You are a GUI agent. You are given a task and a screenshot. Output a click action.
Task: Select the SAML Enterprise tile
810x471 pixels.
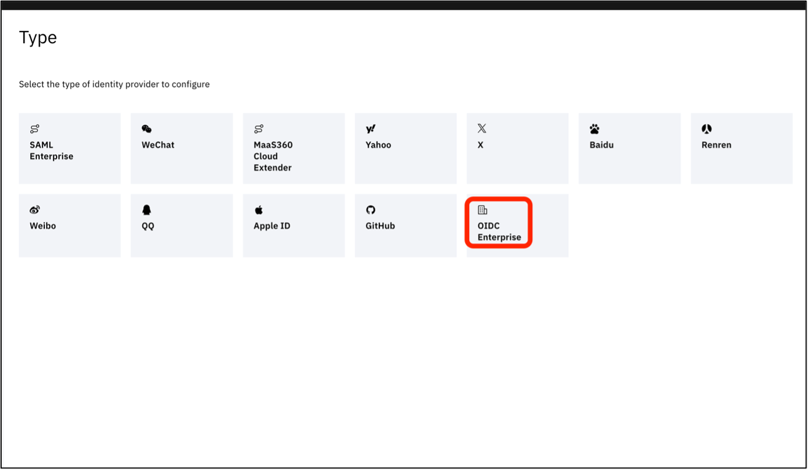point(69,148)
